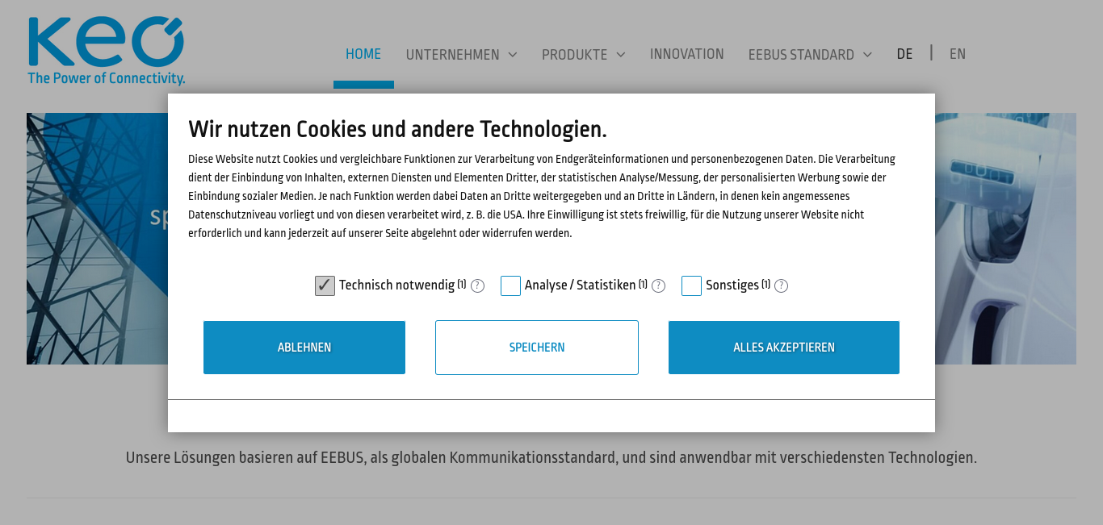
Task: Click the power pylon banner image
Action: pos(97,239)
